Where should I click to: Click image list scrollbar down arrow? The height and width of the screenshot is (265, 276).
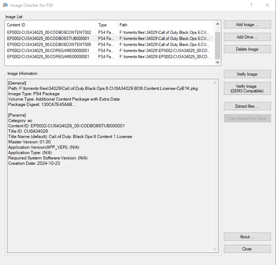point(217,62)
